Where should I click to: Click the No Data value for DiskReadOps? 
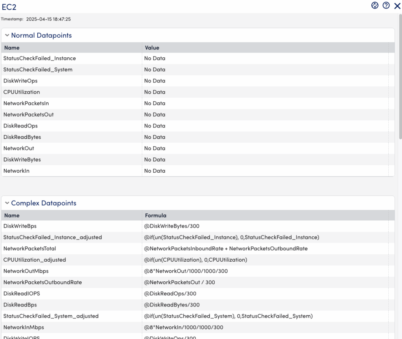(x=155, y=126)
